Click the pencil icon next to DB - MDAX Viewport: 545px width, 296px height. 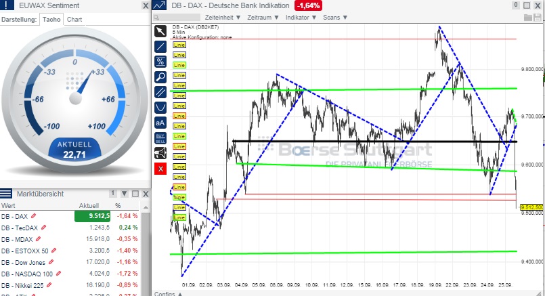click(x=38, y=239)
